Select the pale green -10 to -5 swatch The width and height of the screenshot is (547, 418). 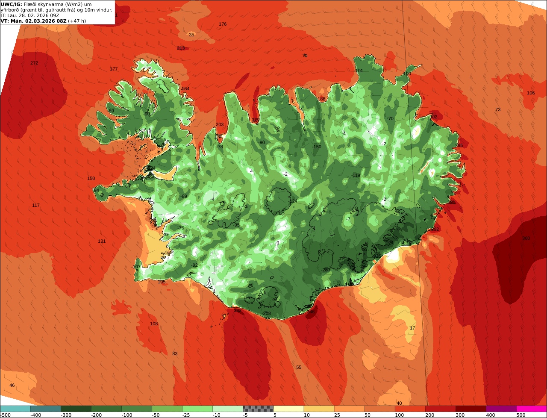(228, 409)
